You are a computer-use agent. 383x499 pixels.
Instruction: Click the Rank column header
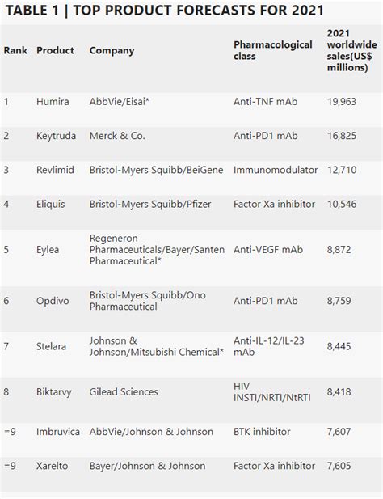[x=15, y=50]
